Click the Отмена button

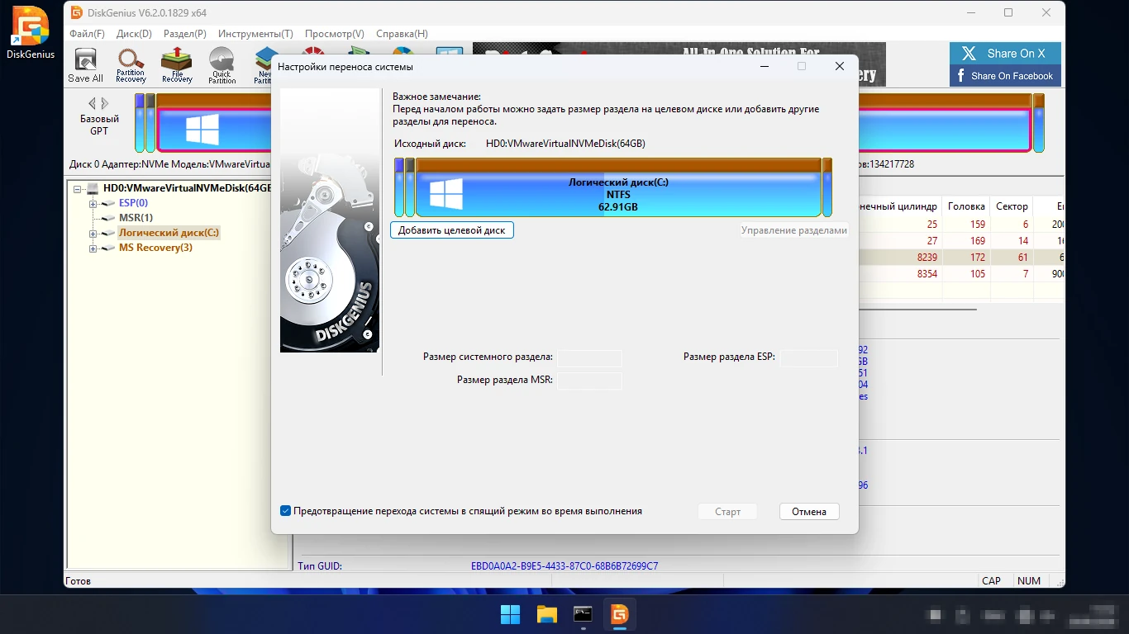[809, 512]
